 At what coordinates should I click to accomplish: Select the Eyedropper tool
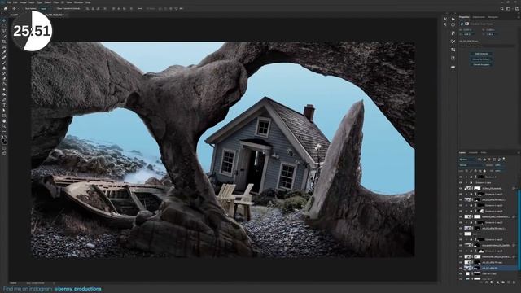pyautogui.click(x=3, y=52)
